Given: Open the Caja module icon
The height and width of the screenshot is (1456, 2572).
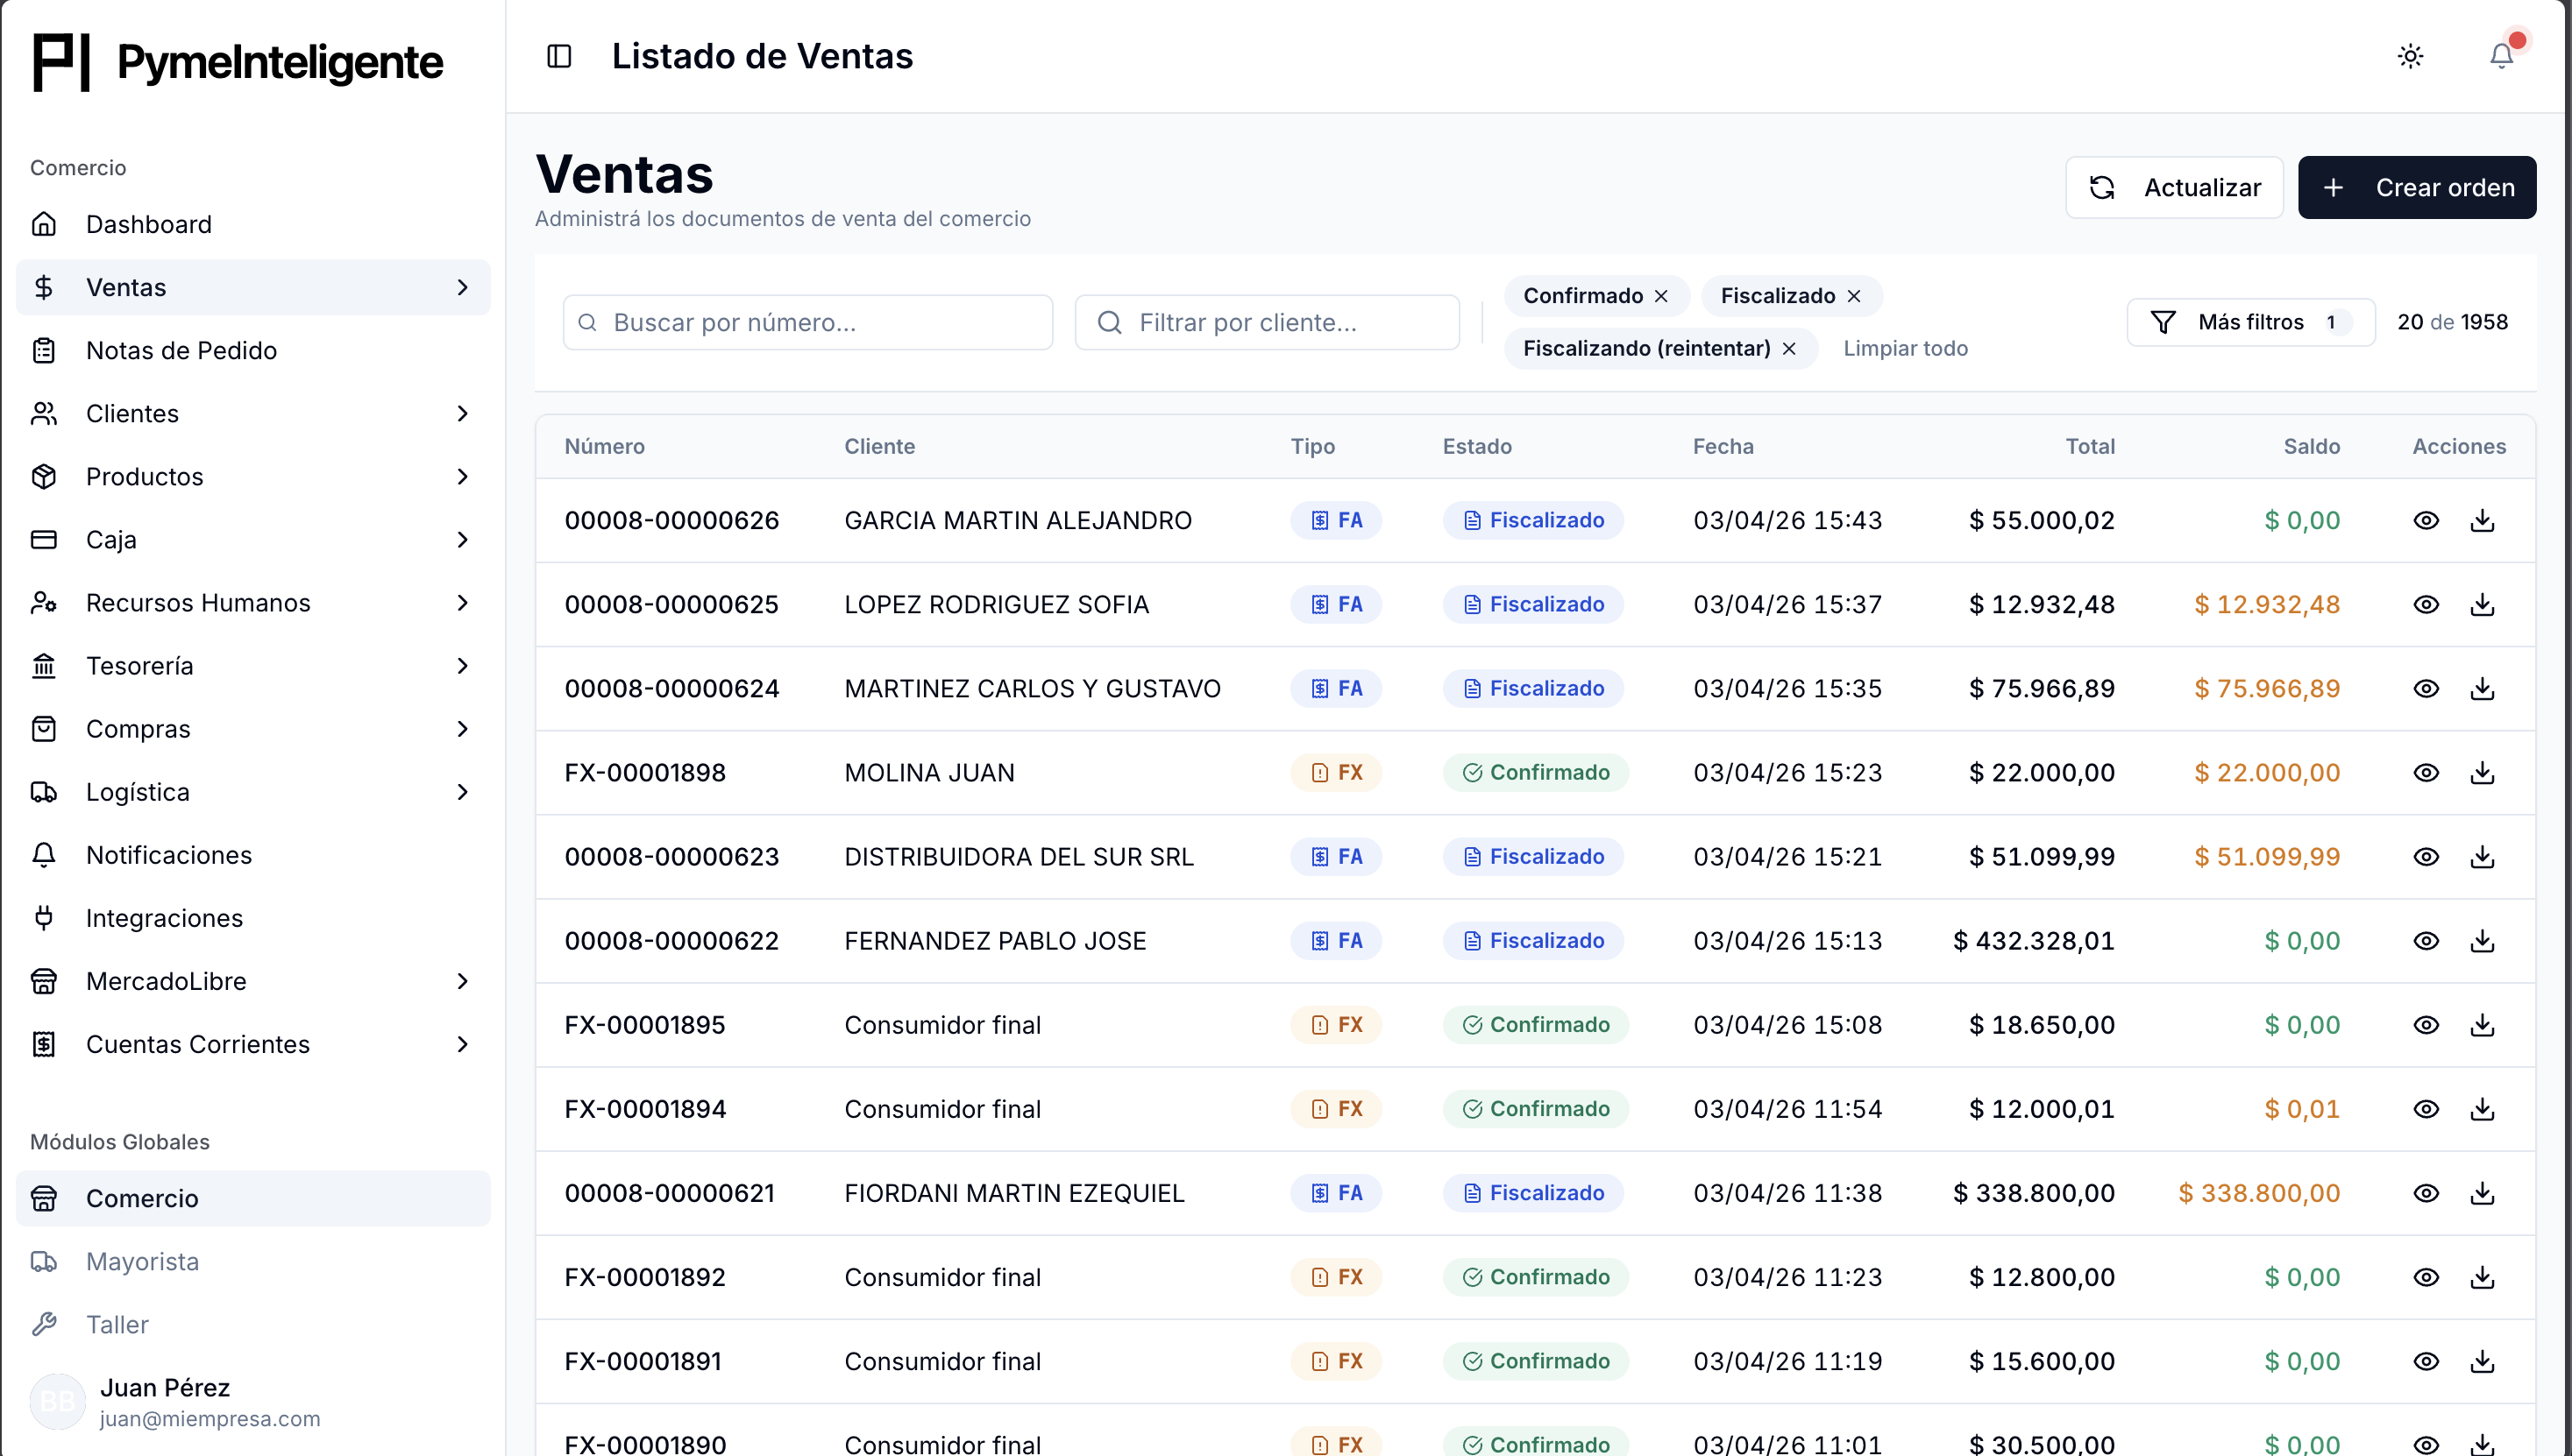Looking at the screenshot, I should [x=44, y=539].
